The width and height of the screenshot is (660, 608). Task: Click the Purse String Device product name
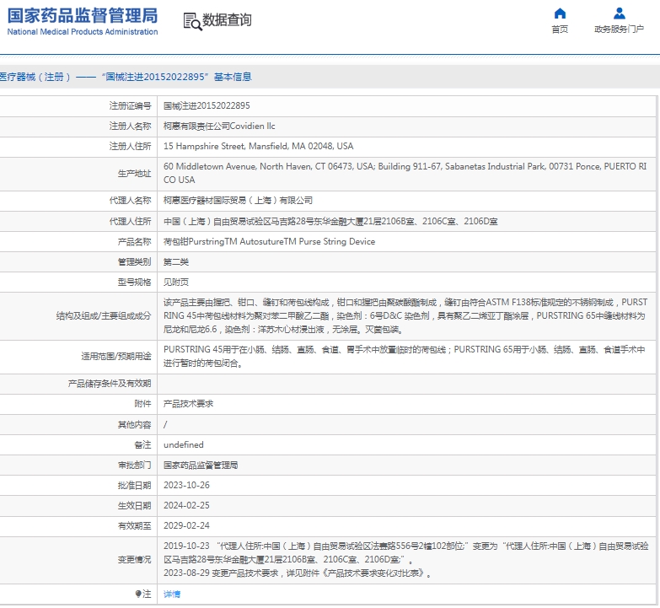pyautogui.click(x=269, y=241)
